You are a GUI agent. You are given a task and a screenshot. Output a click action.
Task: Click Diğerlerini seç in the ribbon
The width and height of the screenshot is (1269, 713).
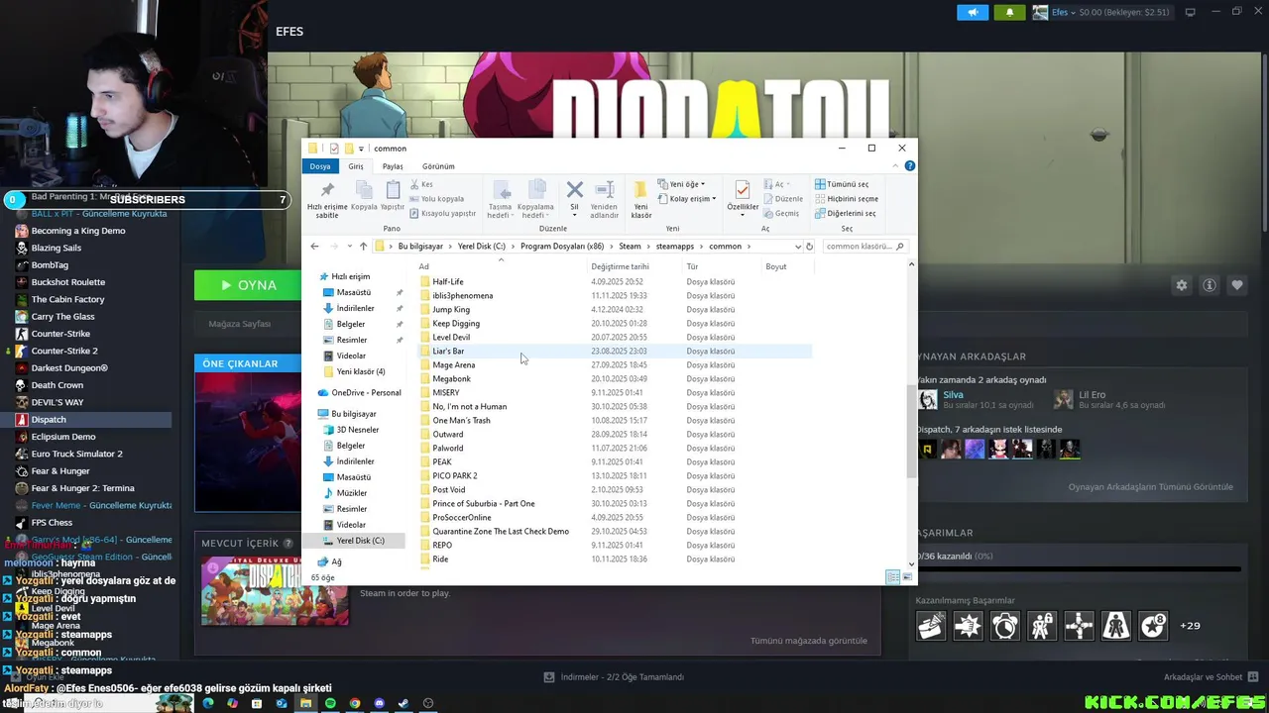(845, 213)
